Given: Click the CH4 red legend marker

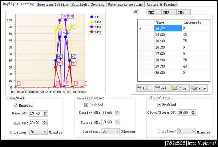Looking at the screenshot, I should [92, 32].
